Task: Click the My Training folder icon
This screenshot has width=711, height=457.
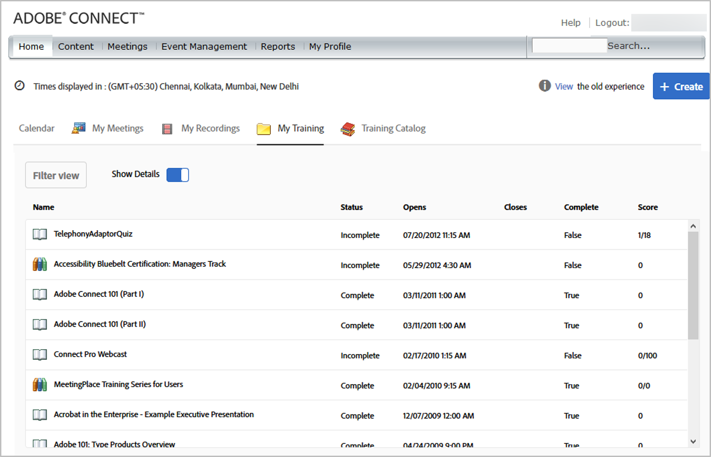Action: pos(264,129)
